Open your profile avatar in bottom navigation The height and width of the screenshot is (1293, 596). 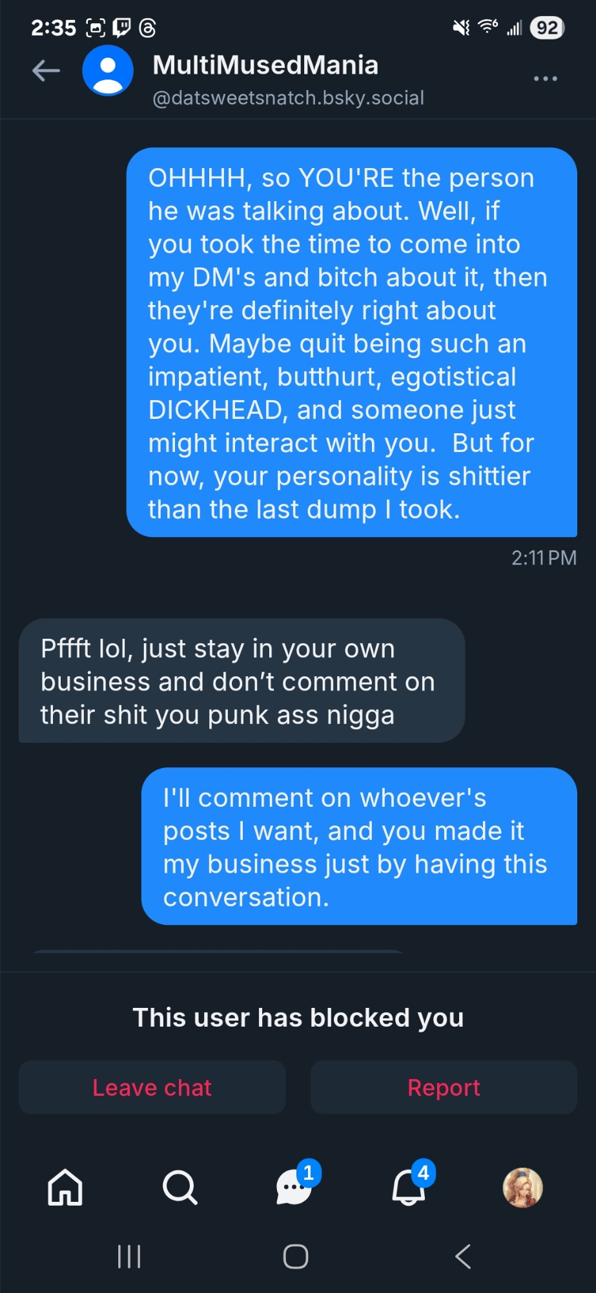(x=522, y=1188)
